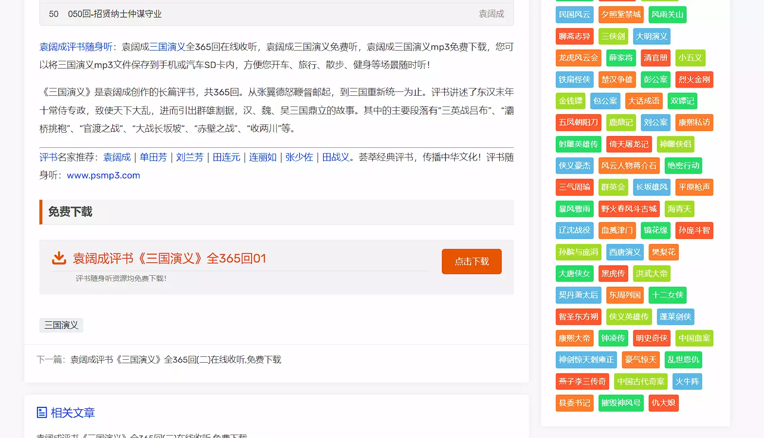
Task: Play episode 050回-招贤纳士仲谋守业
Action: 115,14
